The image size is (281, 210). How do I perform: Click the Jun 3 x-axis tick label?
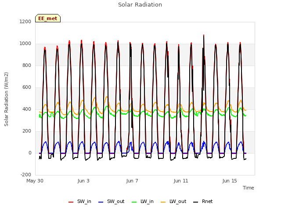coord(83,181)
